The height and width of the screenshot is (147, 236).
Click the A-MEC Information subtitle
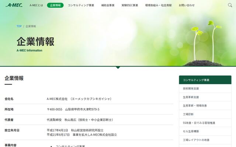coord(29,51)
